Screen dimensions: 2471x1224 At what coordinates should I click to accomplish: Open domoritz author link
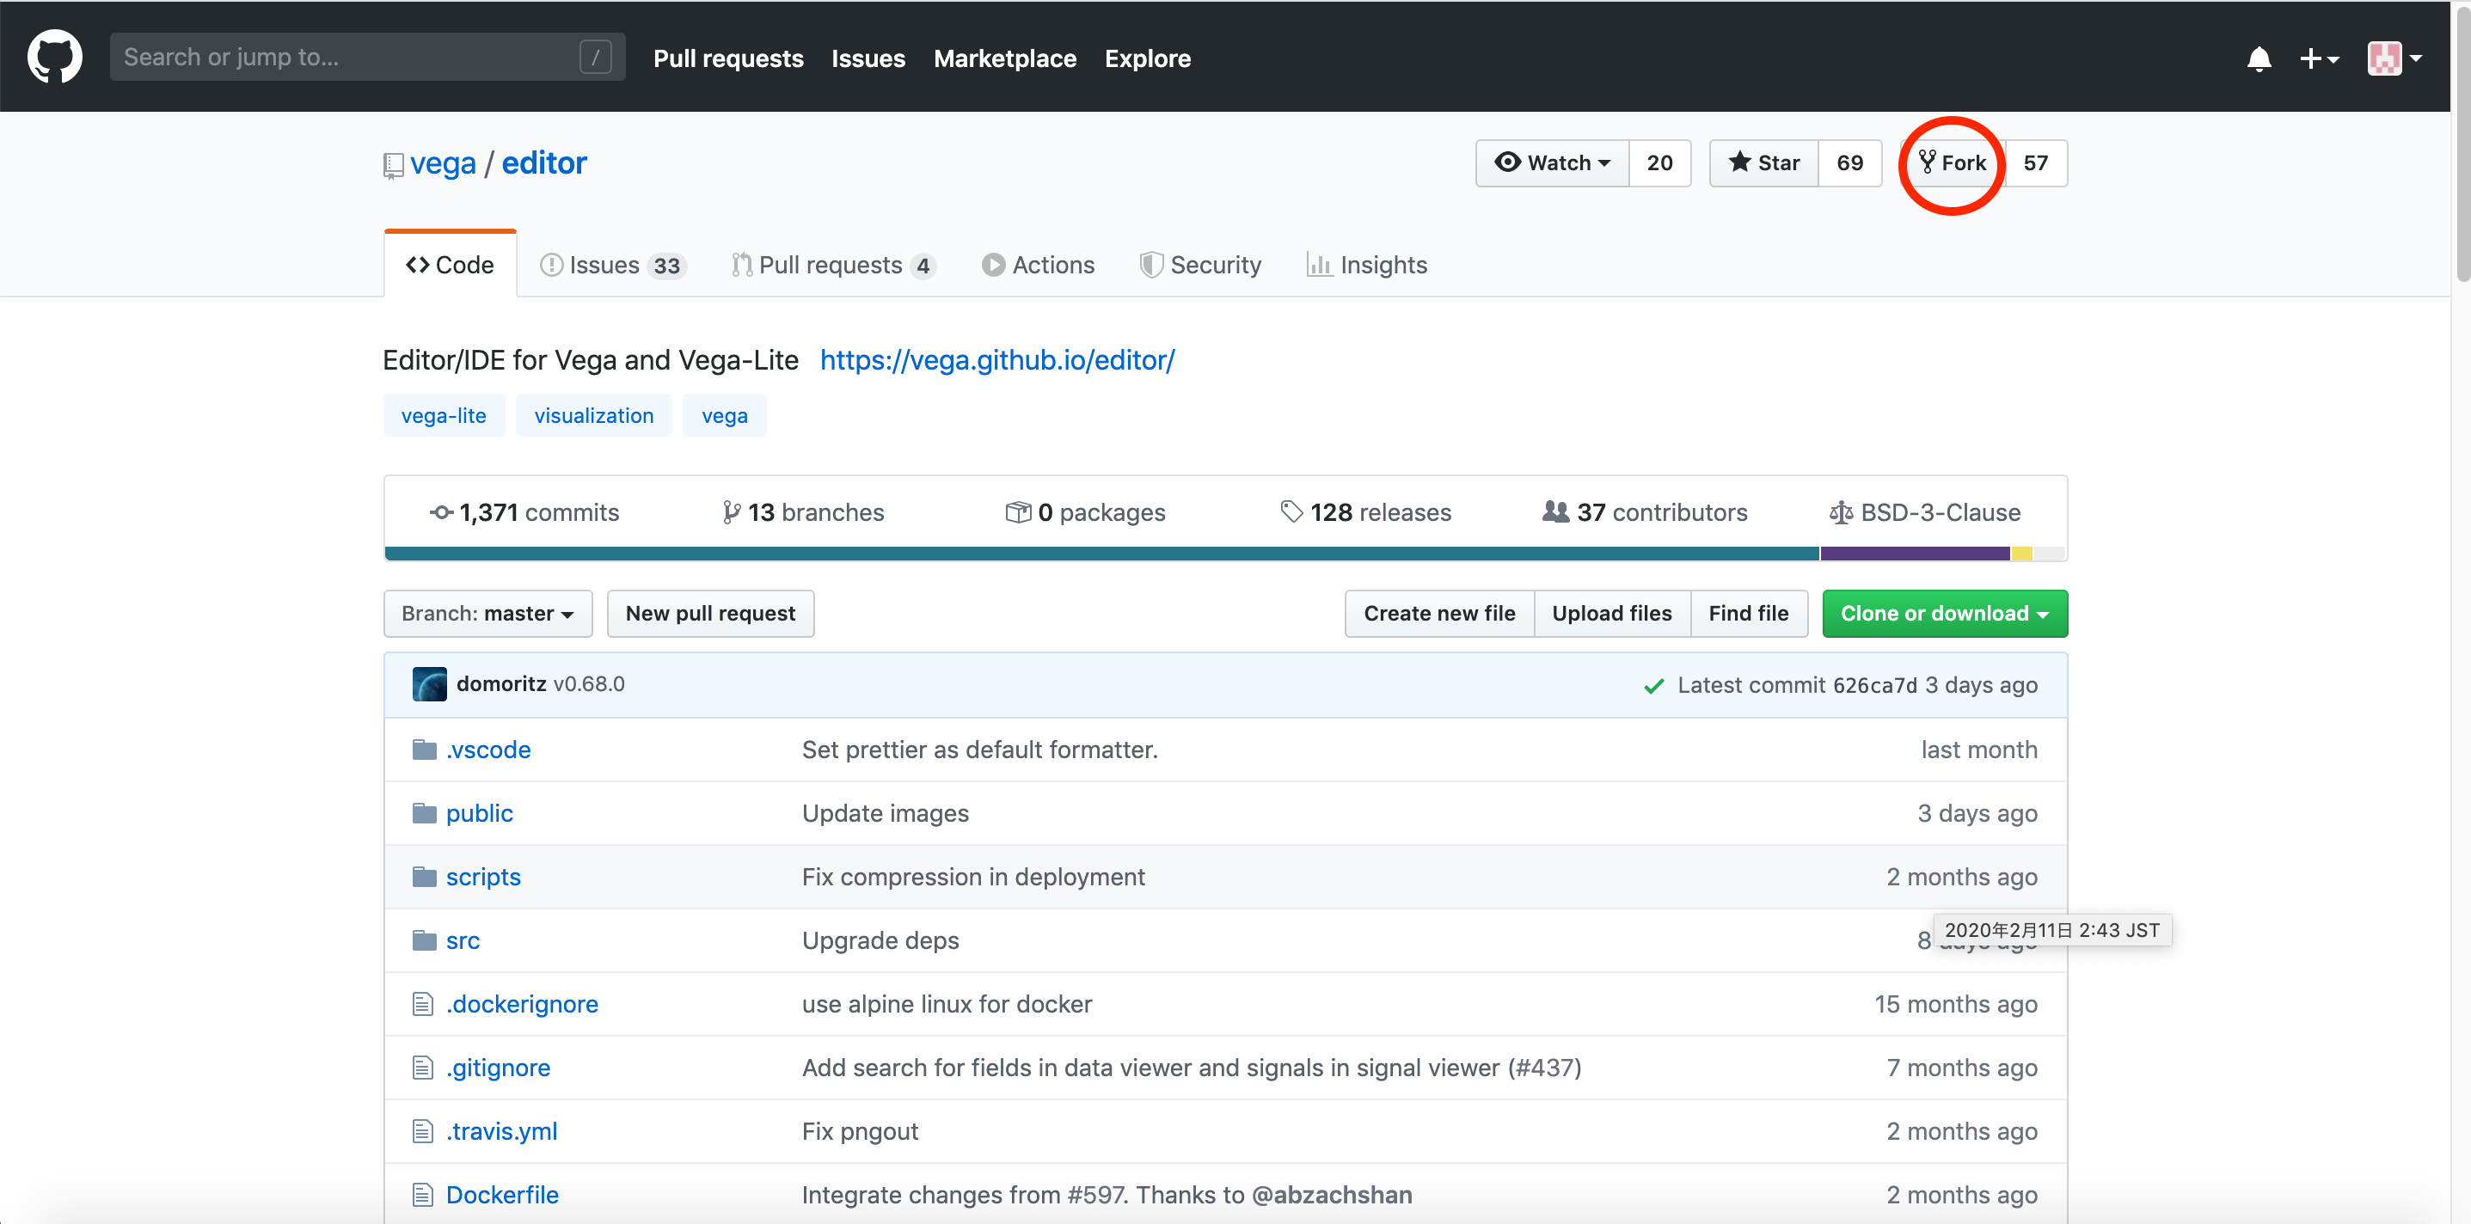click(500, 684)
